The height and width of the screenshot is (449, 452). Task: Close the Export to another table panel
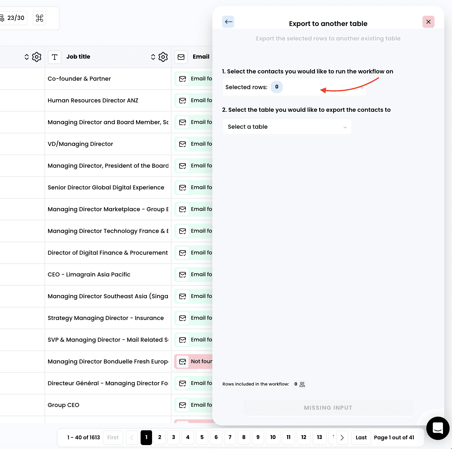coord(428,22)
